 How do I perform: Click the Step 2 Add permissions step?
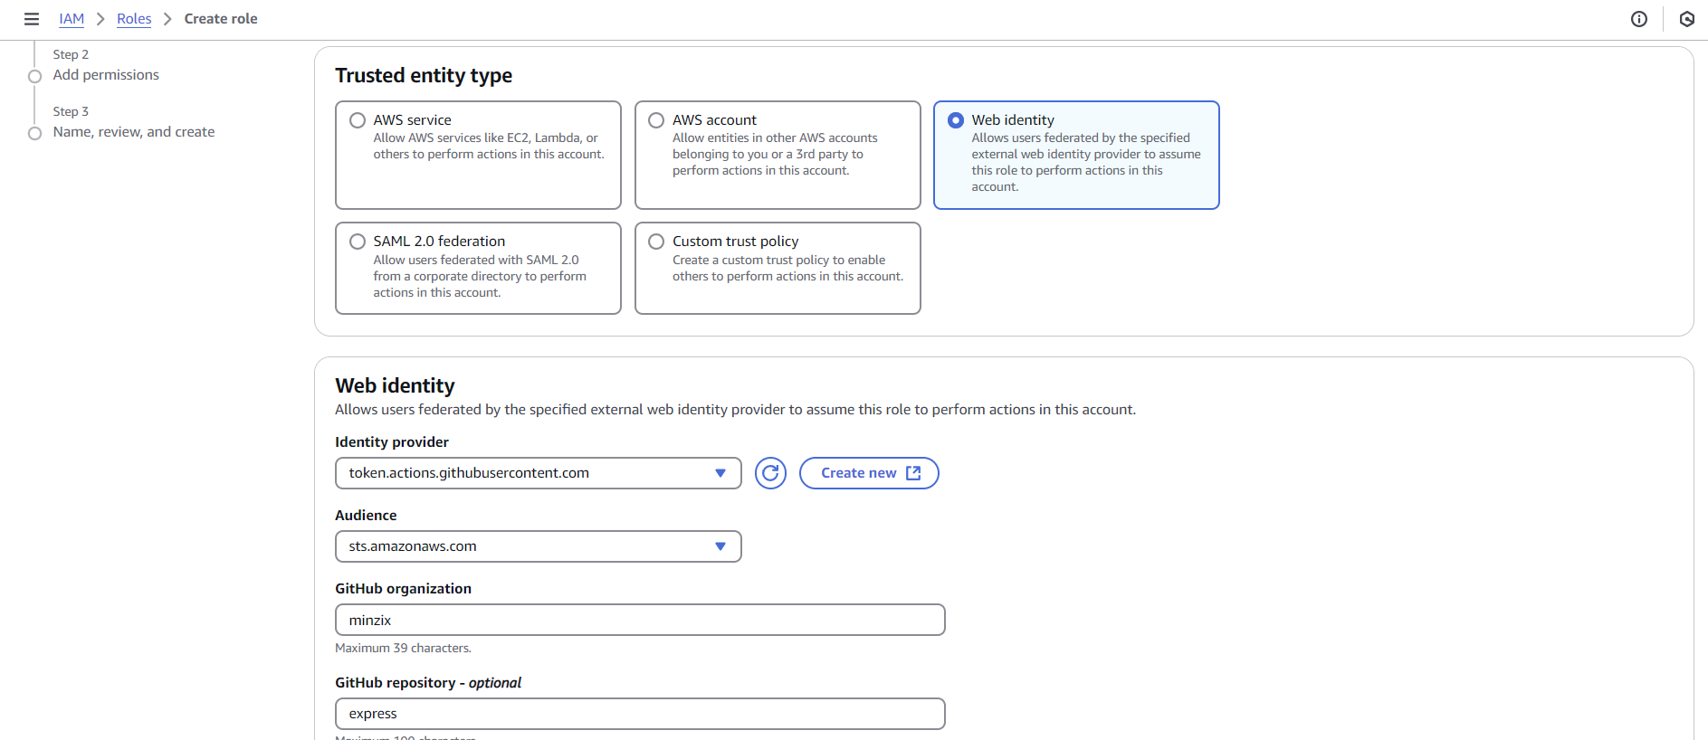pyautogui.click(x=106, y=75)
